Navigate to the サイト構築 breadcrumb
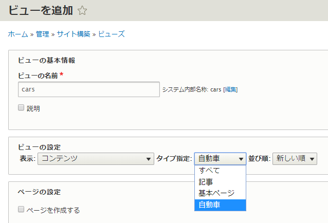The width and height of the screenshot is (328, 223). [x=74, y=34]
